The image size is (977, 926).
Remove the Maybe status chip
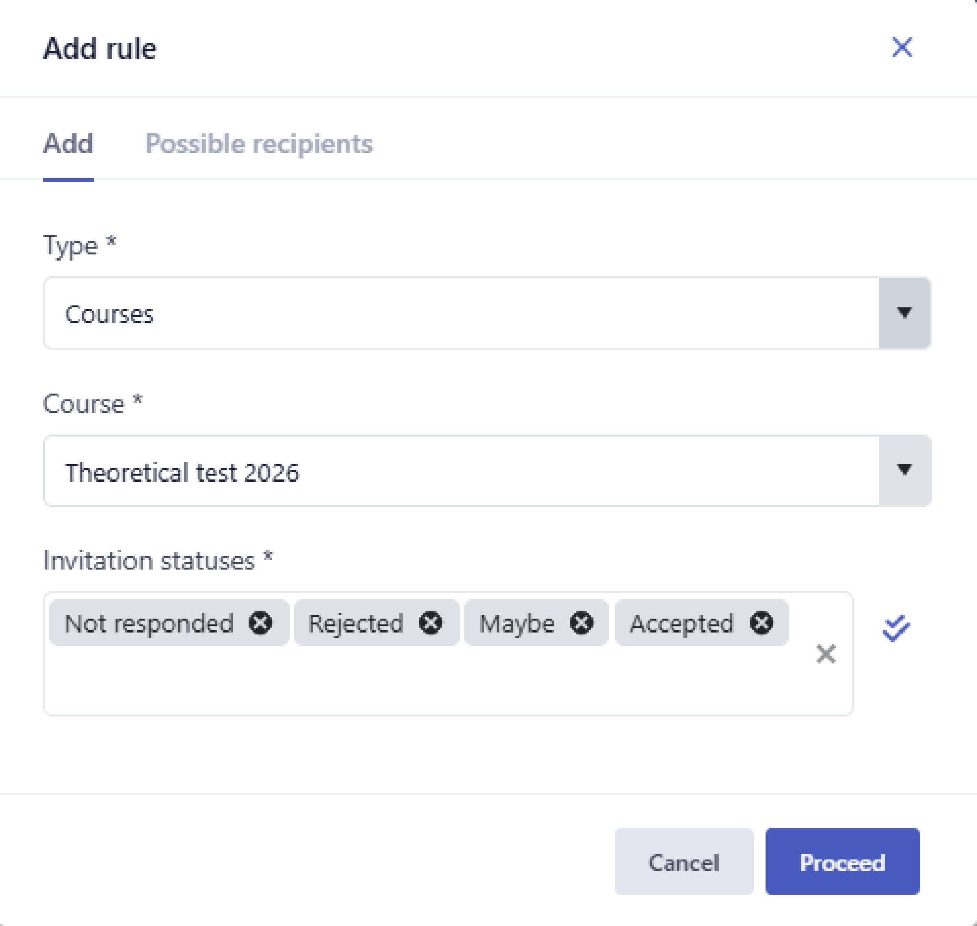[x=581, y=622]
